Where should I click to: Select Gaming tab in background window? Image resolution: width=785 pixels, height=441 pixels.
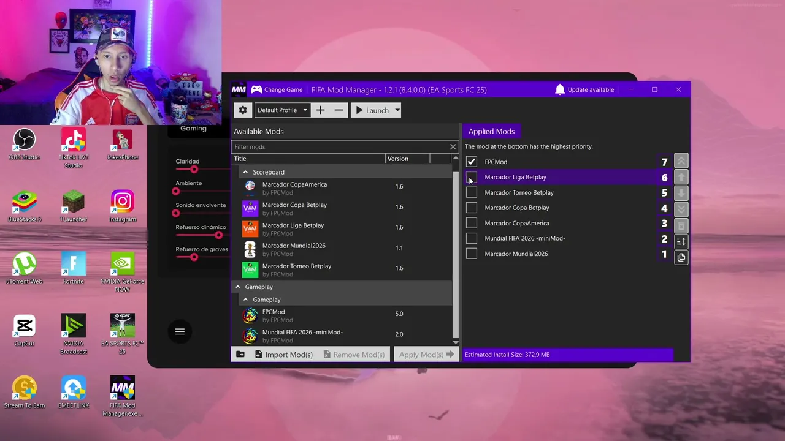click(x=193, y=129)
